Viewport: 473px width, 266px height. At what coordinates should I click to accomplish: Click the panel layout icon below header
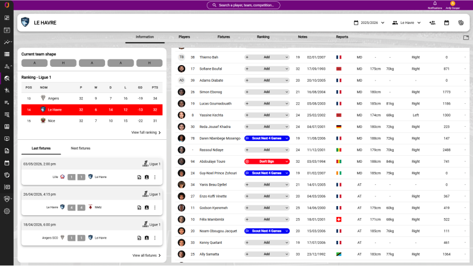coord(466,38)
